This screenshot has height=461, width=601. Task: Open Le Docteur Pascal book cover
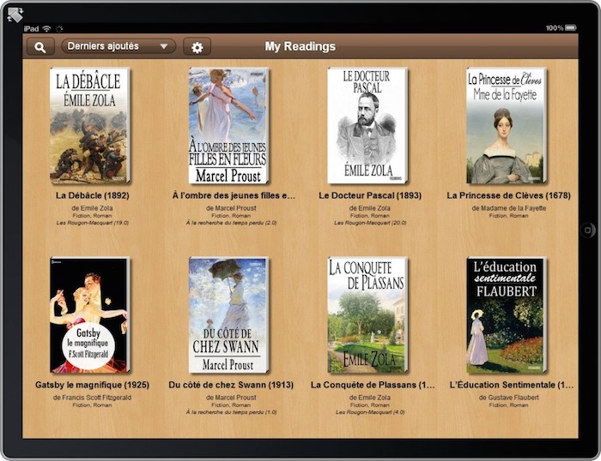coord(368,125)
